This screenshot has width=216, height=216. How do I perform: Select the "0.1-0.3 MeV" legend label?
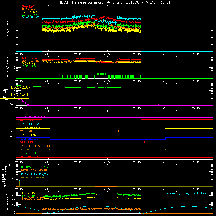click(x=31, y=58)
